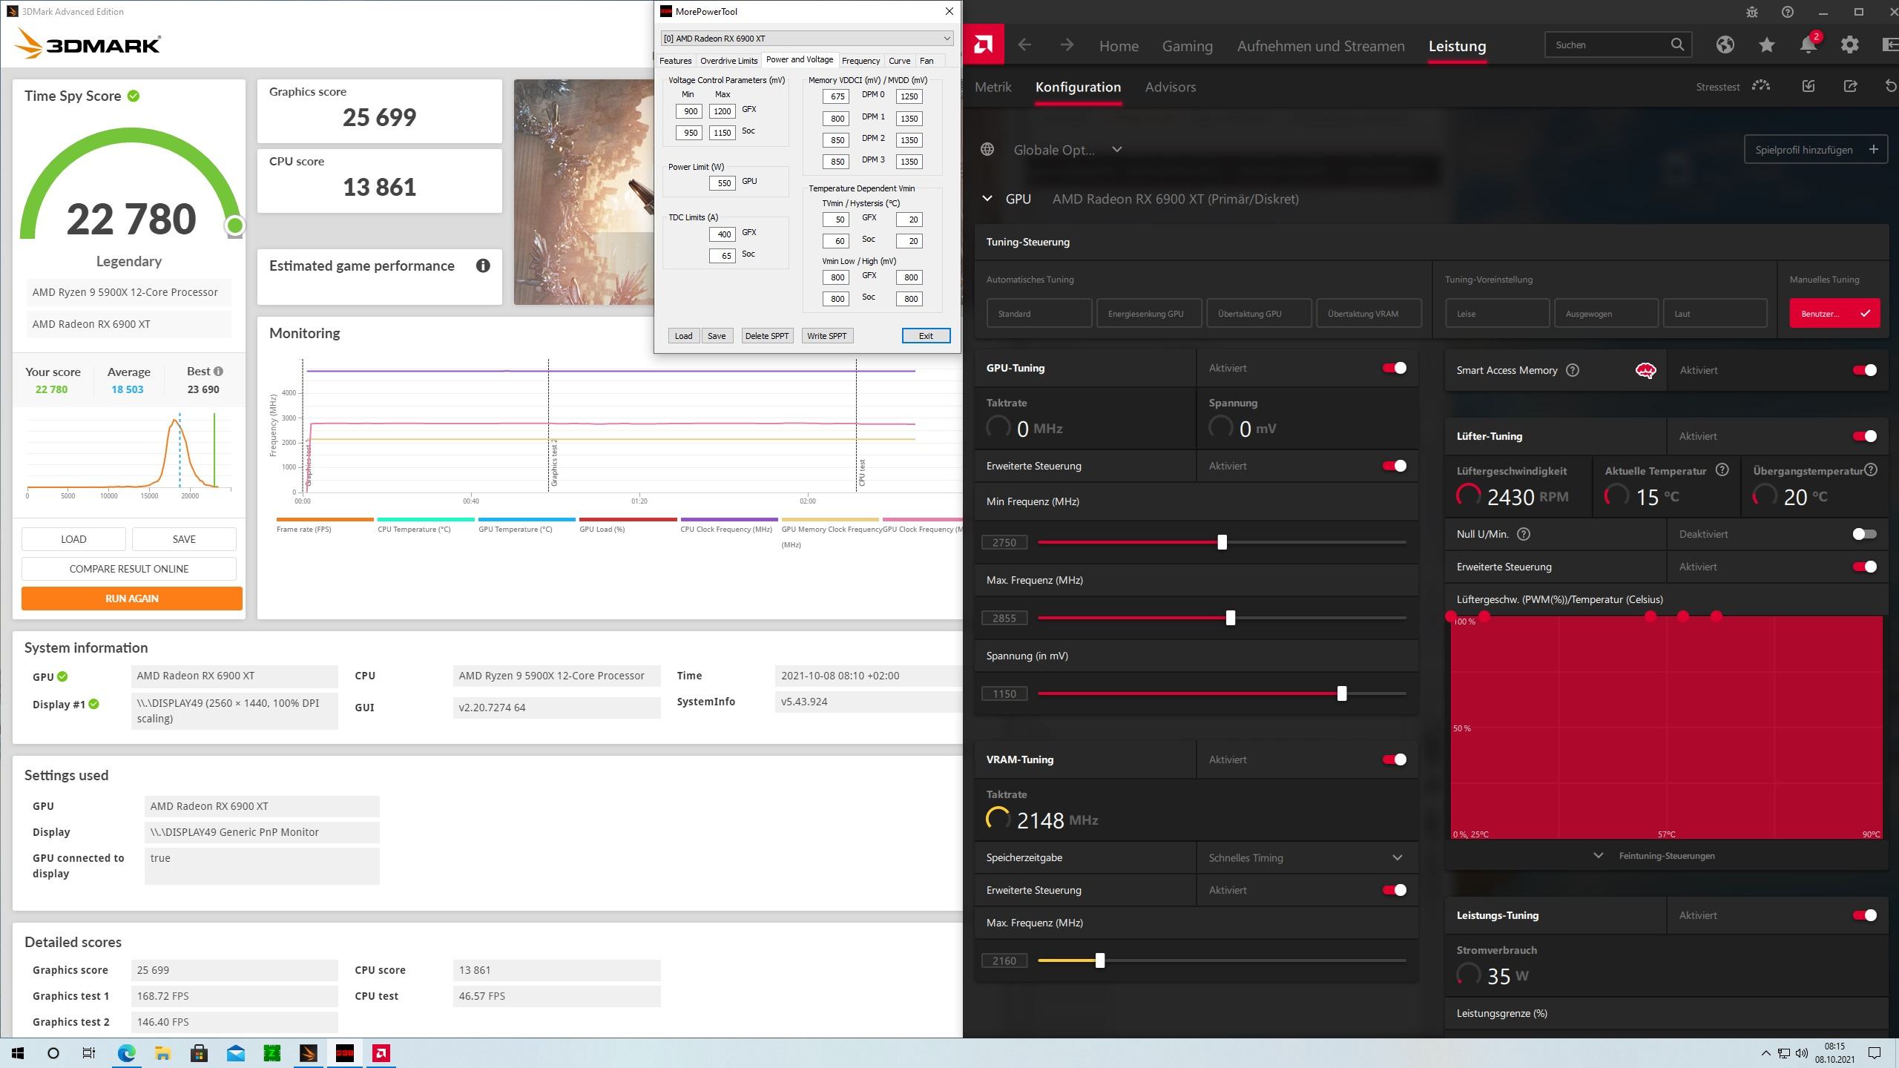Viewport: 1899px width, 1068px height.
Task: Disable the GPU-Tuning toggle
Action: pos(1394,368)
